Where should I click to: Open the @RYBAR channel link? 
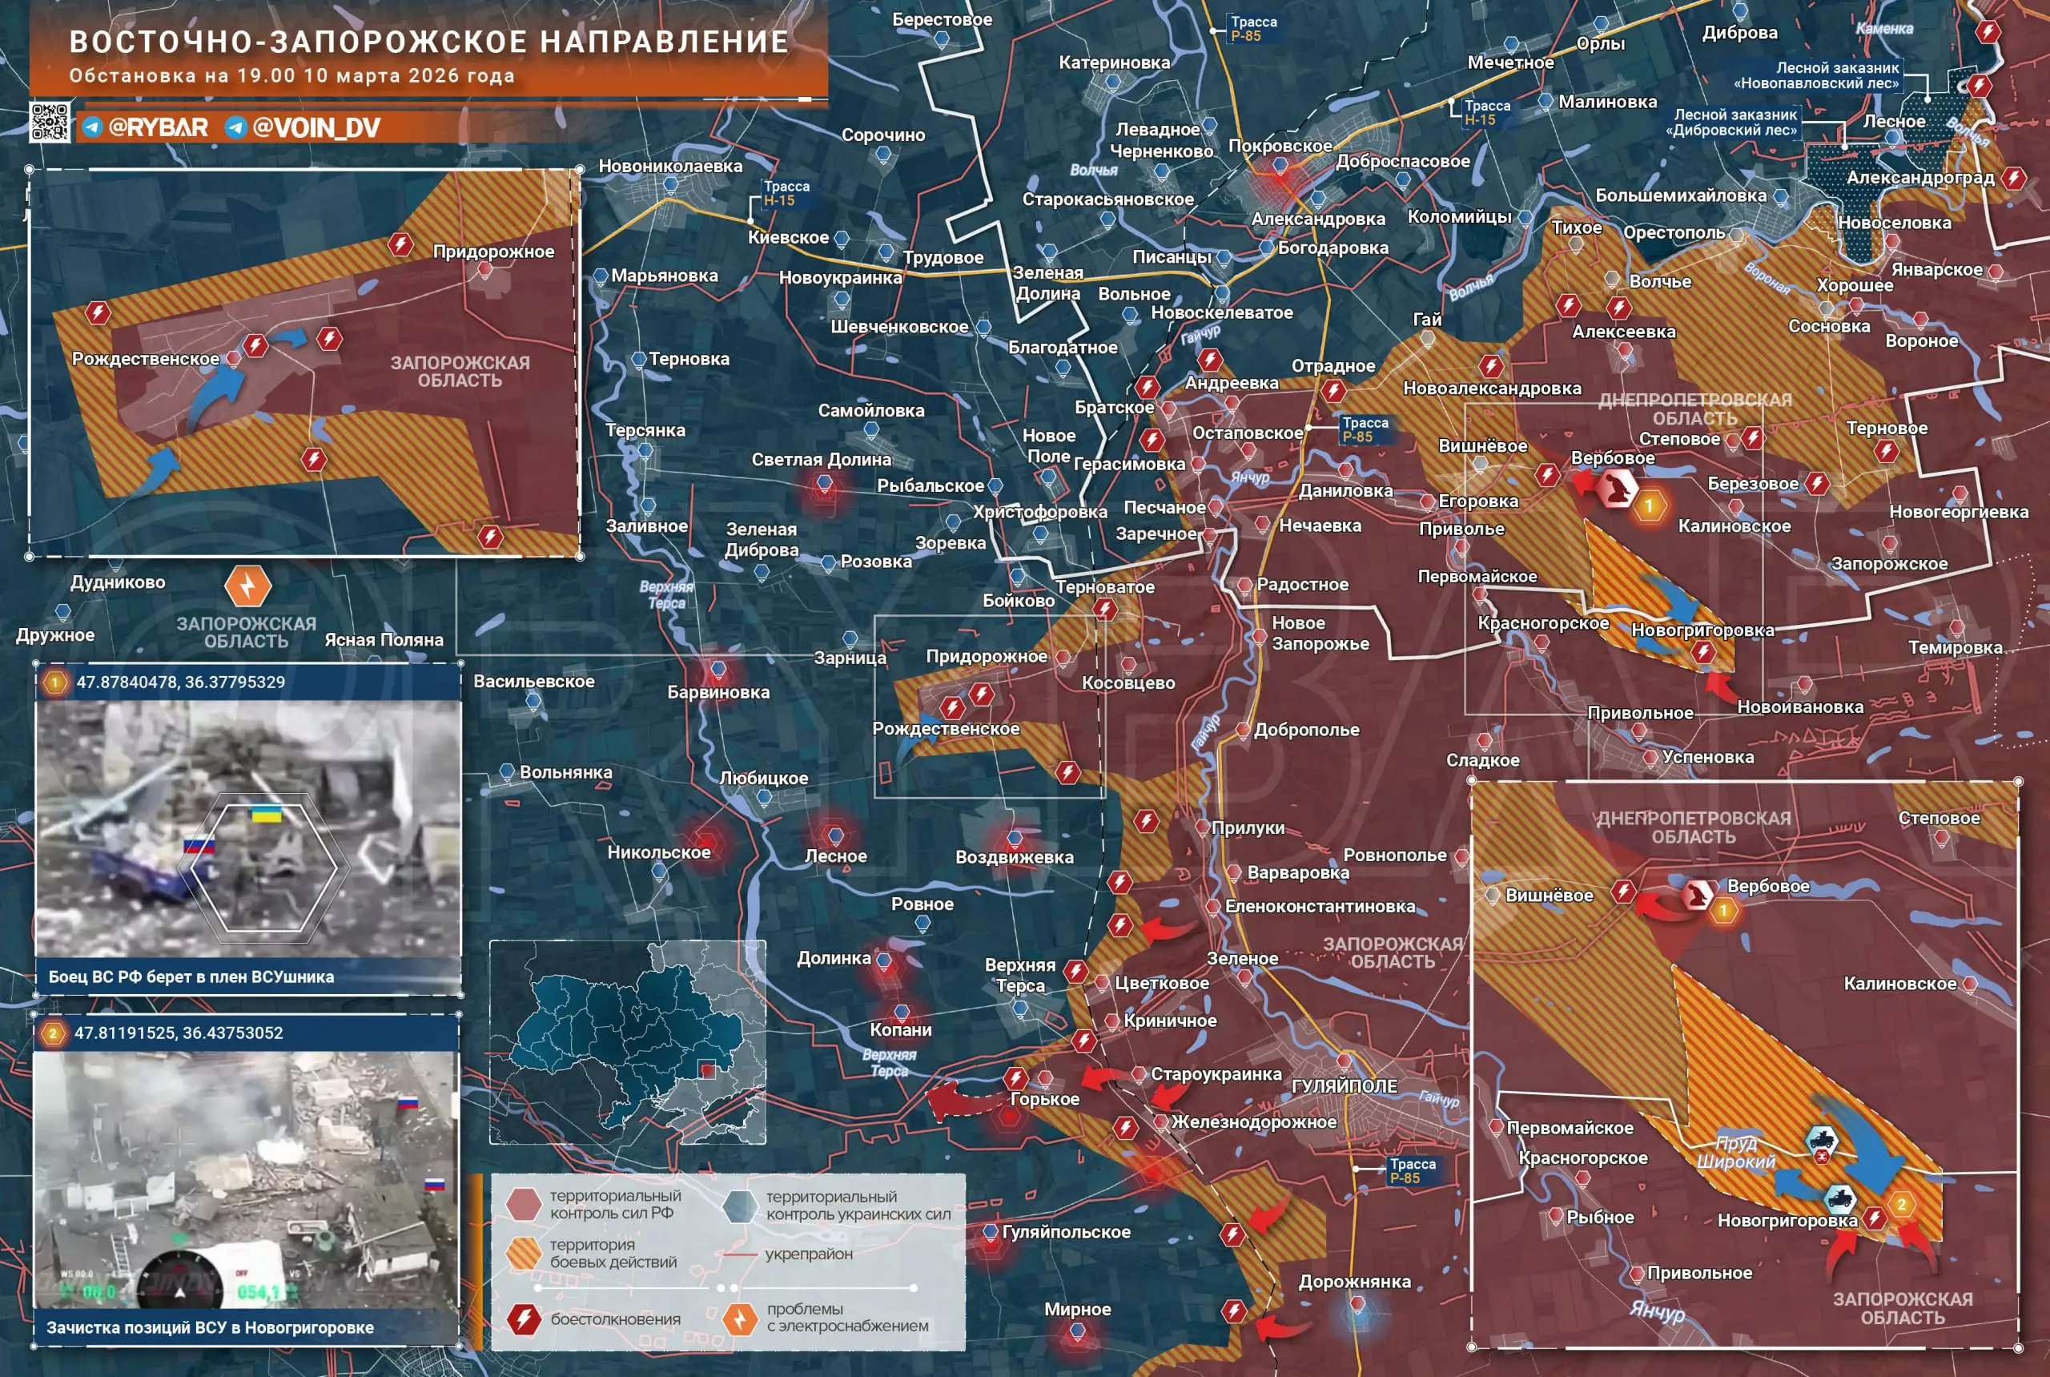click(158, 128)
